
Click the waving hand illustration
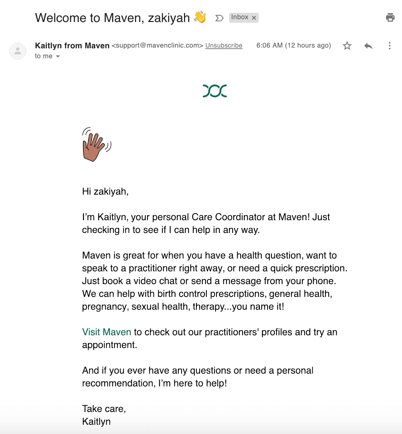[96, 145]
